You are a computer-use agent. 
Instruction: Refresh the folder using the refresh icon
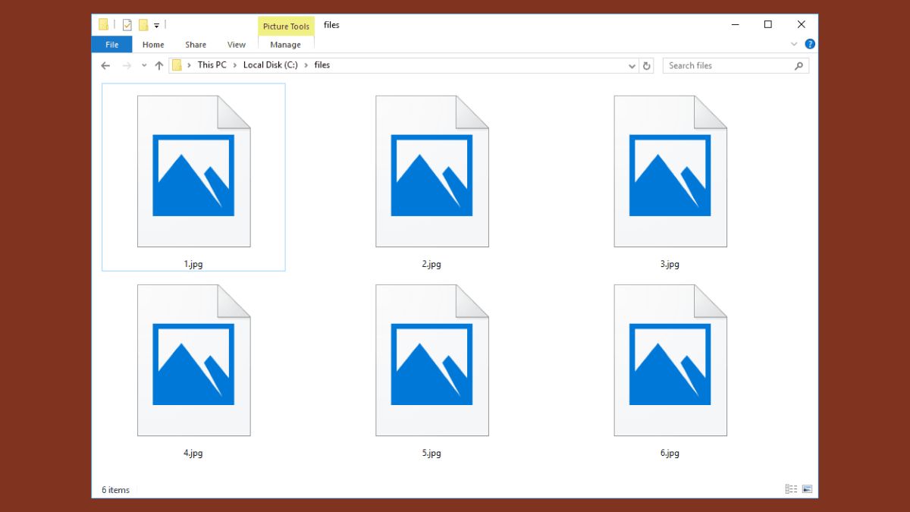646,65
